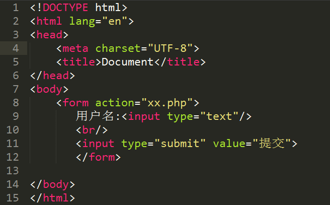Click the opening body tag
The image size is (330, 205).
pos(49,89)
